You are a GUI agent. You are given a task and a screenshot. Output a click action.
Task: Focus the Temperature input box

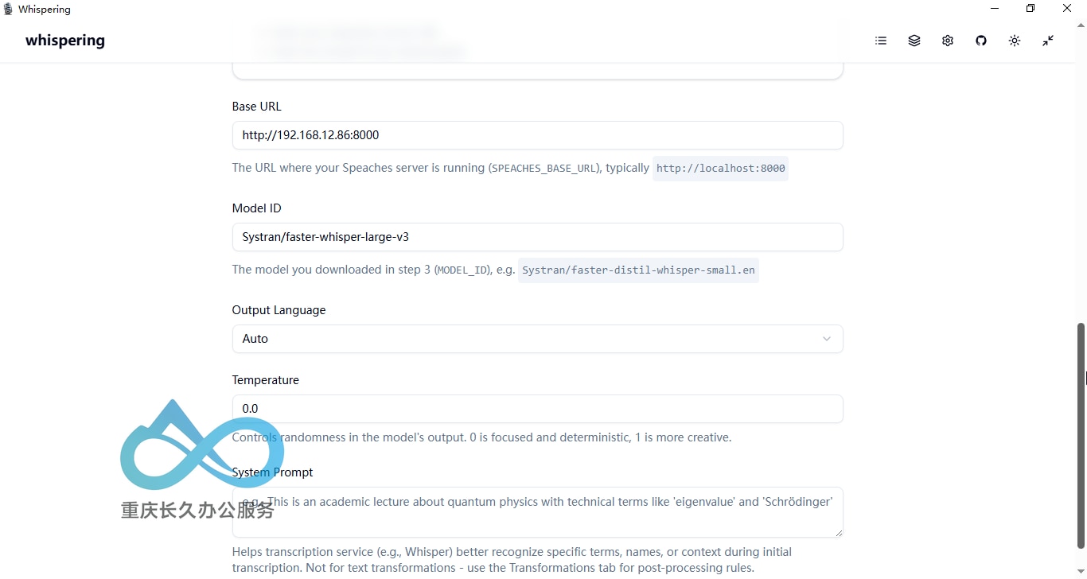coord(537,409)
